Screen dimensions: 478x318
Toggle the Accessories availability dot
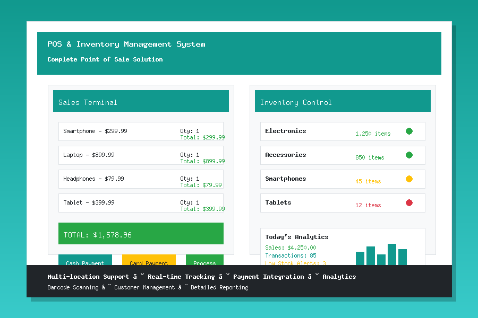408,155
